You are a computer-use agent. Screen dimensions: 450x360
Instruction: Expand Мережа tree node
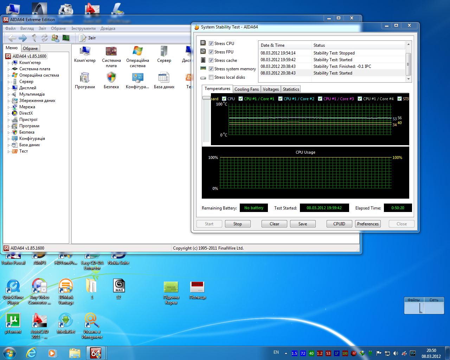point(9,107)
